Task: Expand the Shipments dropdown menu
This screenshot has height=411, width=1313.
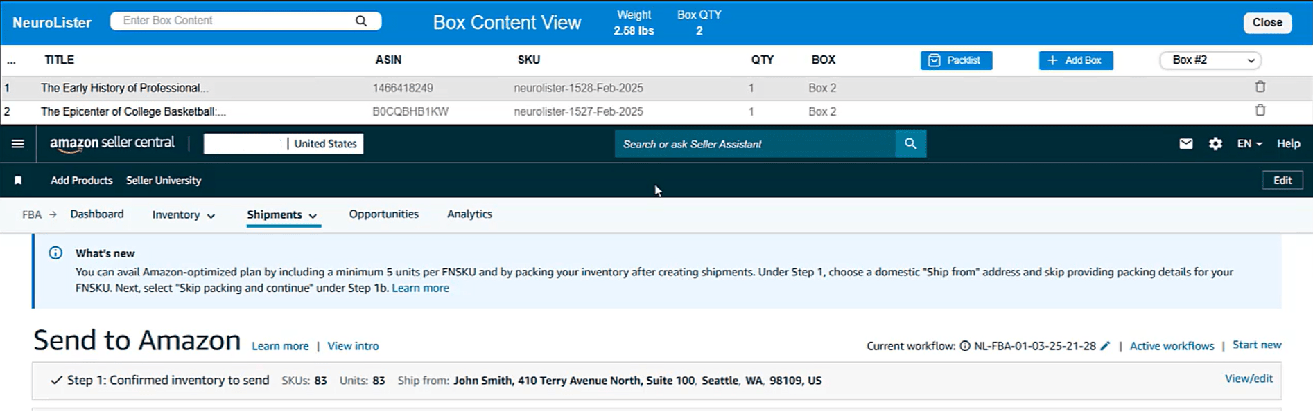Action: pyautogui.click(x=281, y=215)
